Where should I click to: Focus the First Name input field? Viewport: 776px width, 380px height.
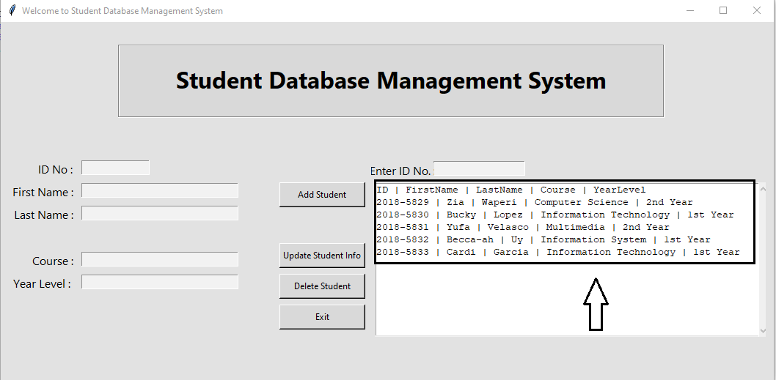[x=160, y=190]
